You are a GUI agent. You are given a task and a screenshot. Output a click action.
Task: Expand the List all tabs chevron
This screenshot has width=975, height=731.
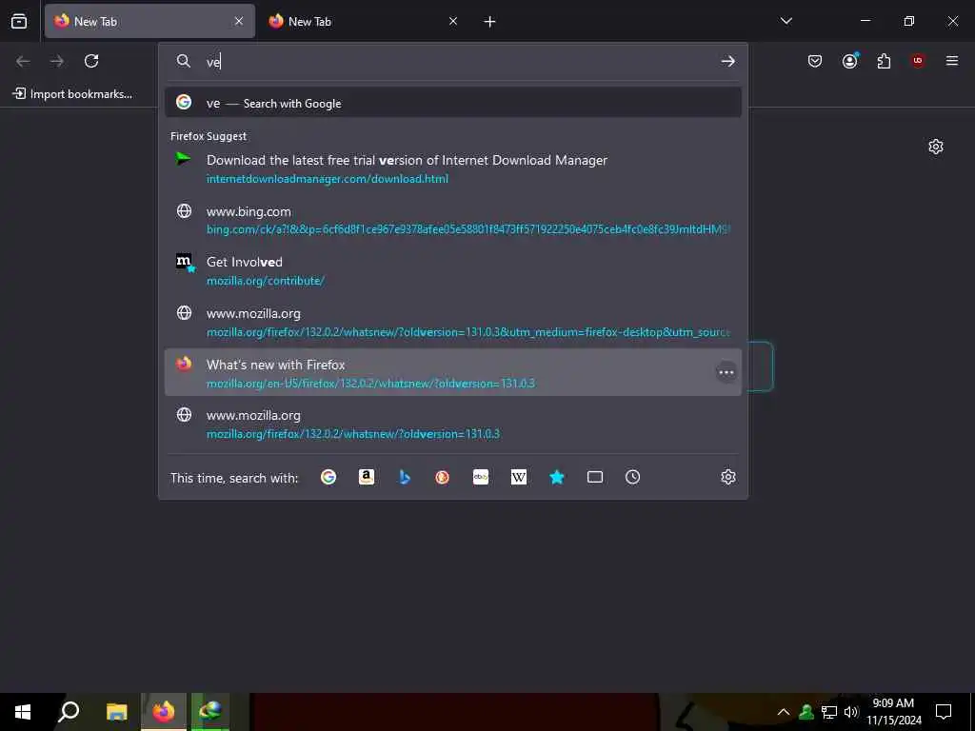786,21
